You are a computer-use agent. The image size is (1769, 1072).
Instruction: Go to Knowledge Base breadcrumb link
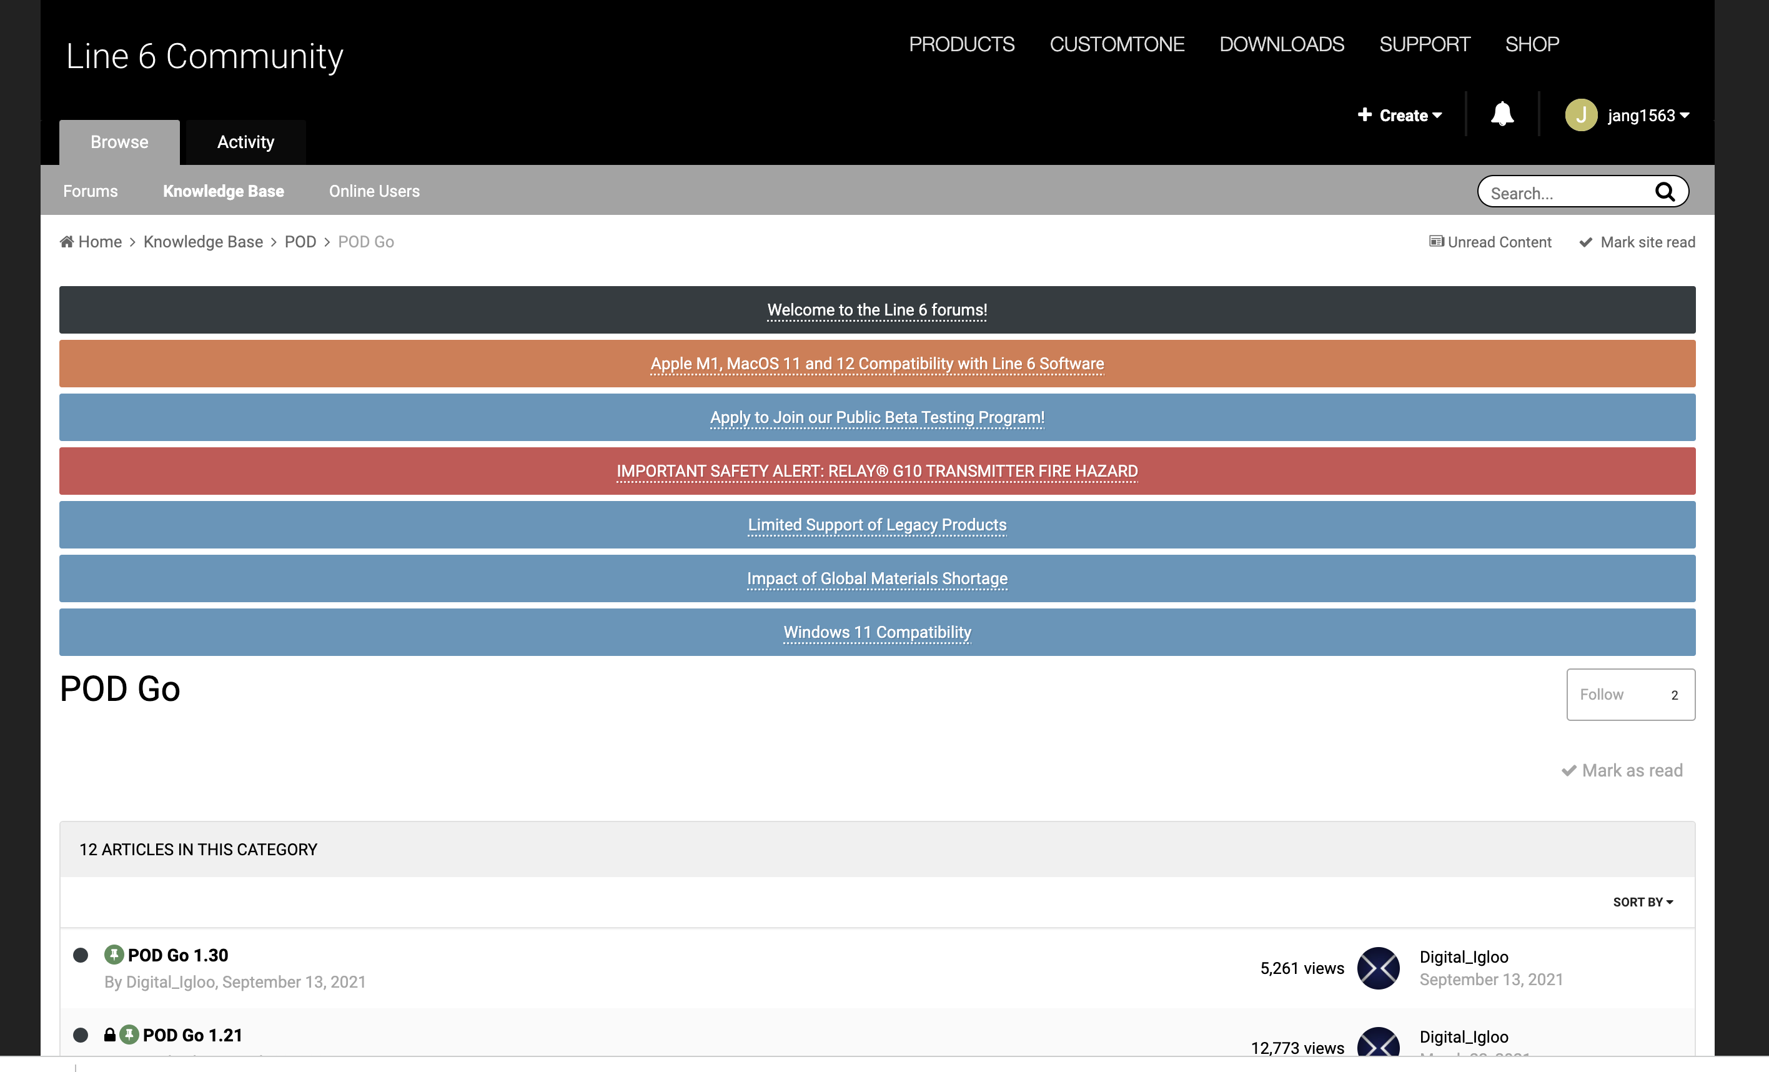(x=203, y=241)
